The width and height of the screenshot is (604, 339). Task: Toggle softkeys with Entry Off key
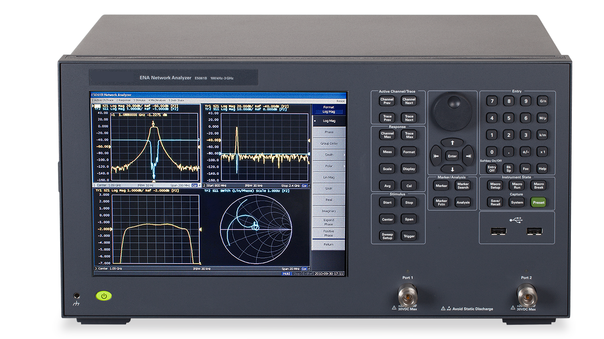492,169
